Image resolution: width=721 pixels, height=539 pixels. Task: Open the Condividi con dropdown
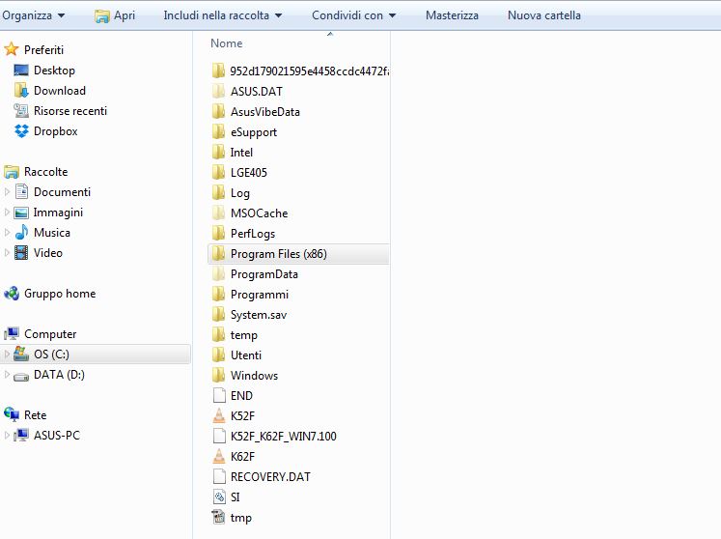coord(353,15)
